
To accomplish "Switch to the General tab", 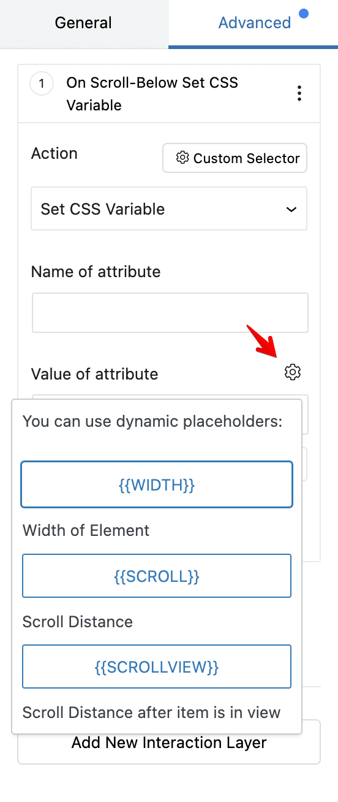I will [x=83, y=23].
